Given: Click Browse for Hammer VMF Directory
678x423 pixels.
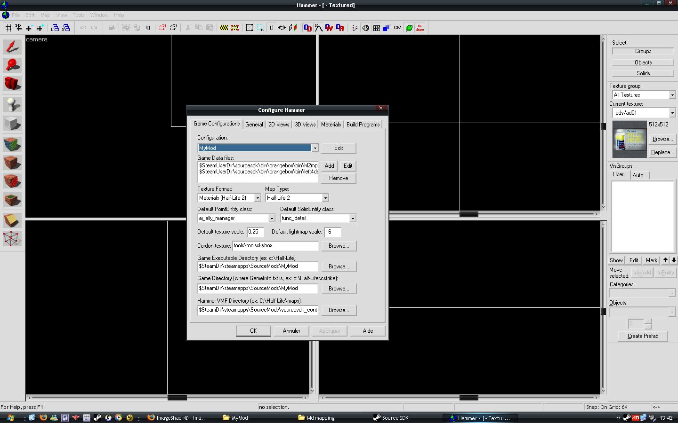Looking at the screenshot, I should (x=339, y=310).
